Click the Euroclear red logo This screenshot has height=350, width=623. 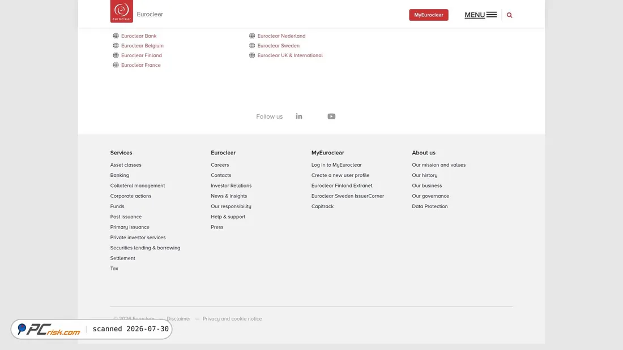122,11
